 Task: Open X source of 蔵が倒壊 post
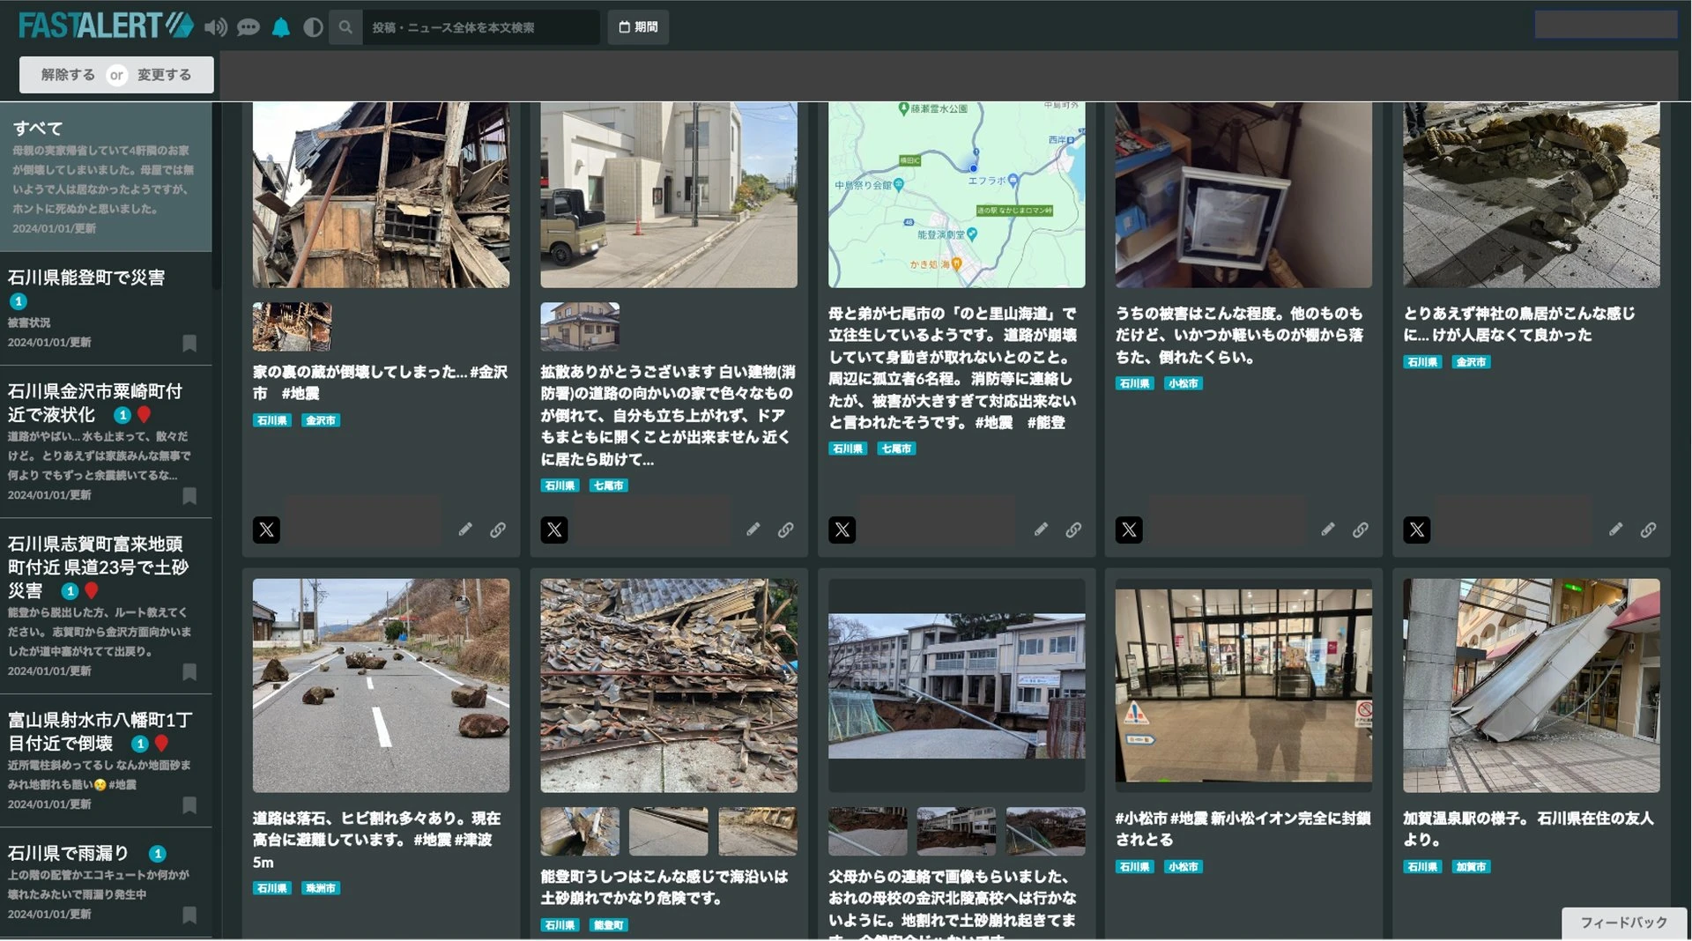pos(266,530)
